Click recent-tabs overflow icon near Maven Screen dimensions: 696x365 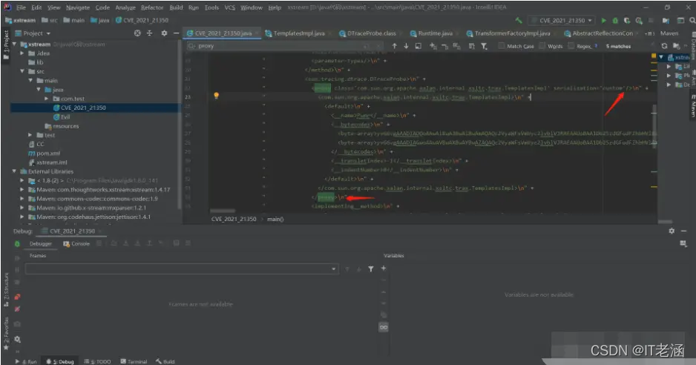pyautogui.click(x=650, y=33)
